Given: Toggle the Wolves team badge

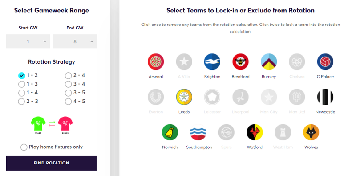Looking at the screenshot, I should pos(311,132).
